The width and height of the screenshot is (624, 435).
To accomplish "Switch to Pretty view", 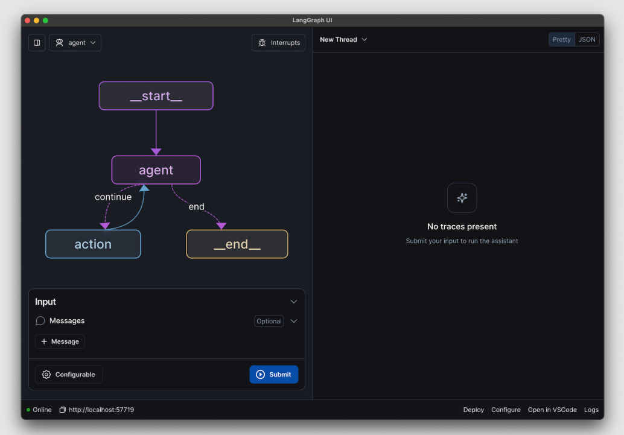I will [x=561, y=39].
